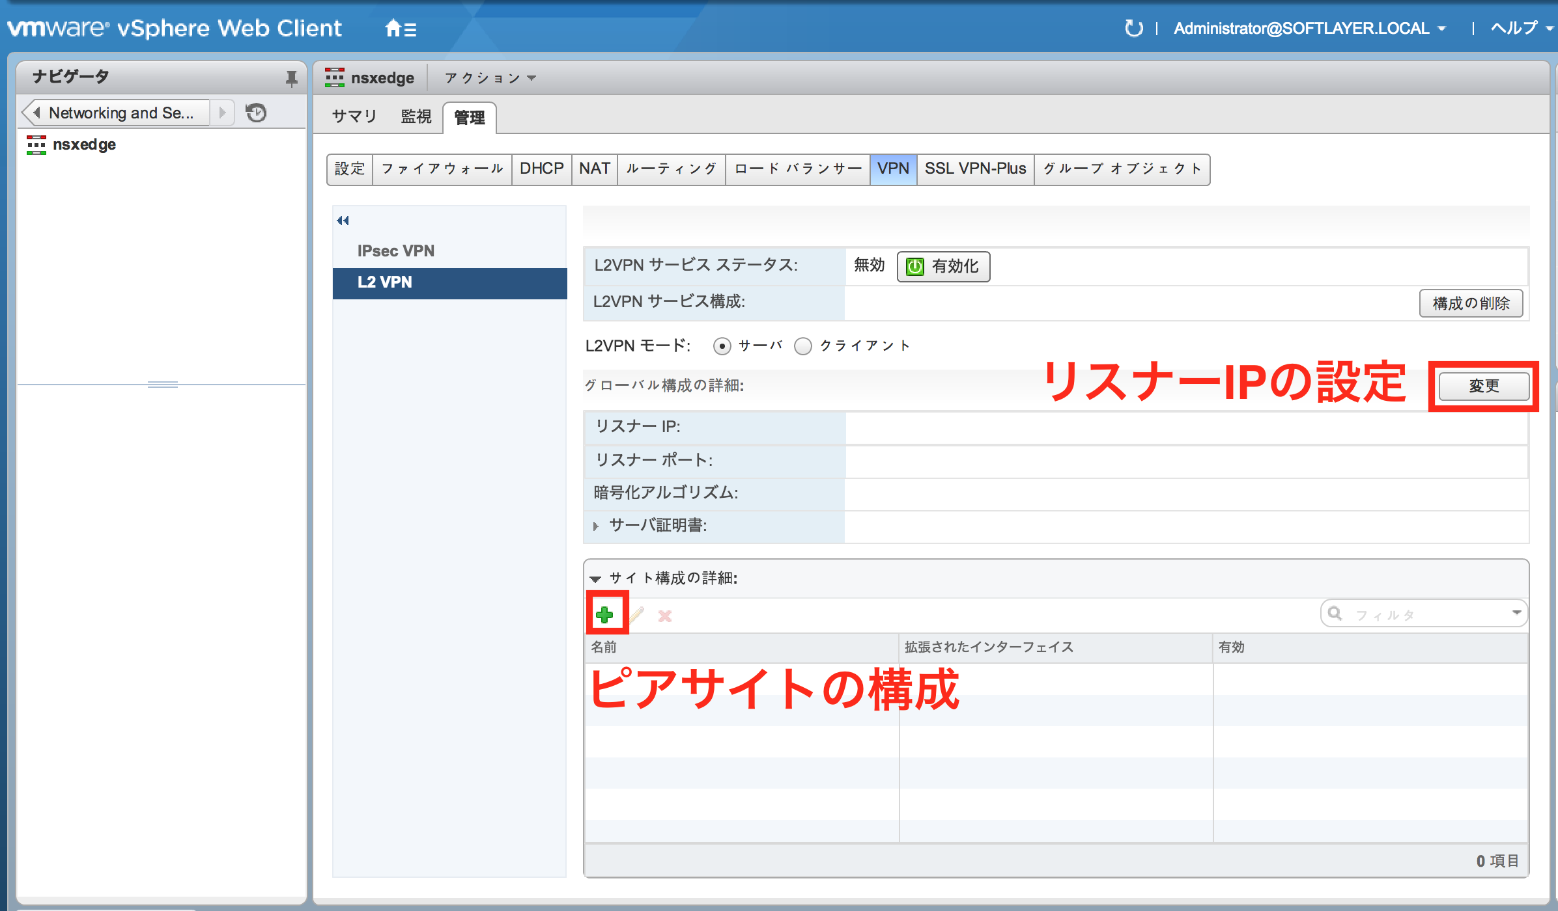Click the 無効 status text
The width and height of the screenshot is (1558, 911).
tap(870, 265)
